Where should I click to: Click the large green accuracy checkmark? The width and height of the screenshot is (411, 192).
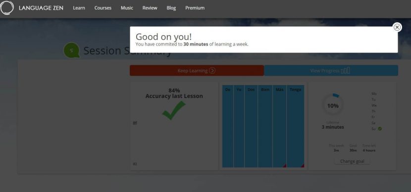(x=174, y=110)
